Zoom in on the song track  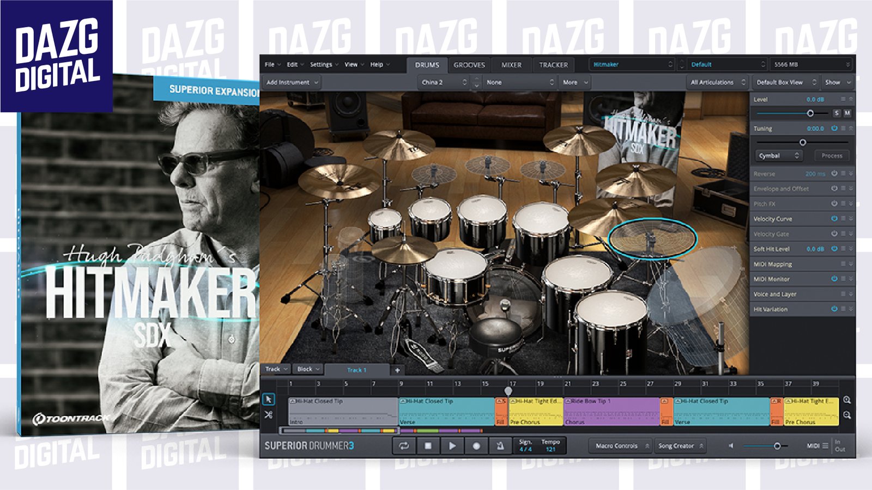point(847,400)
